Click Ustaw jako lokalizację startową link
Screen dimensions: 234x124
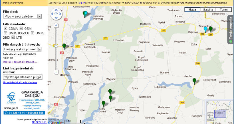(20, 82)
